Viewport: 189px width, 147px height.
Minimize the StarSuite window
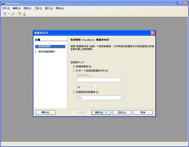tap(176, 3)
